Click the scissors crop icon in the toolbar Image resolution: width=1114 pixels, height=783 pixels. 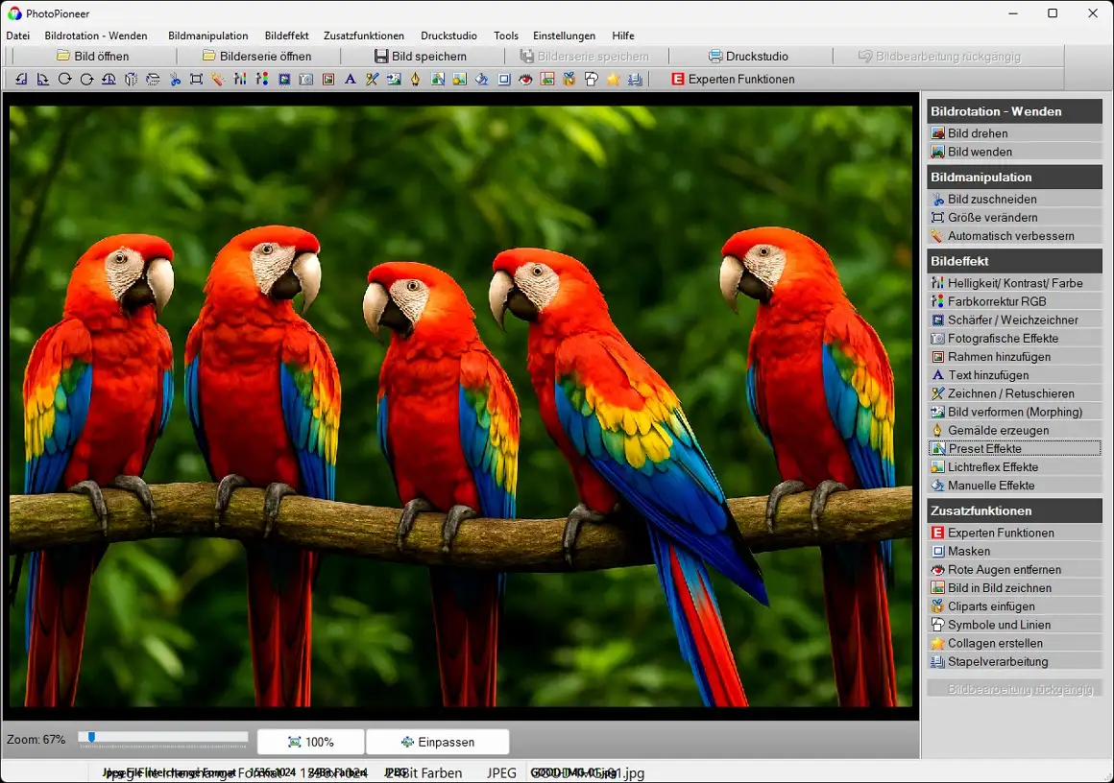tap(175, 80)
